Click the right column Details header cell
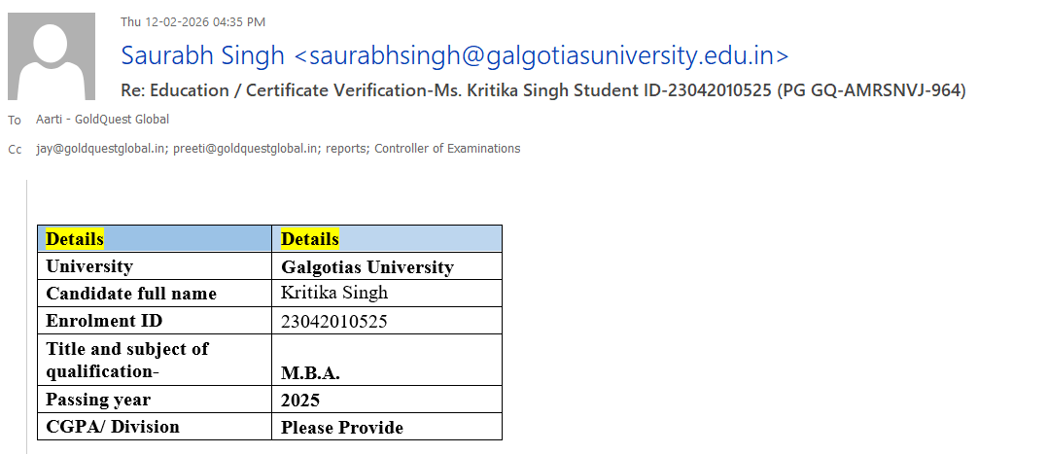Viewport: 1048px width, 454px height. coord(387,239)
